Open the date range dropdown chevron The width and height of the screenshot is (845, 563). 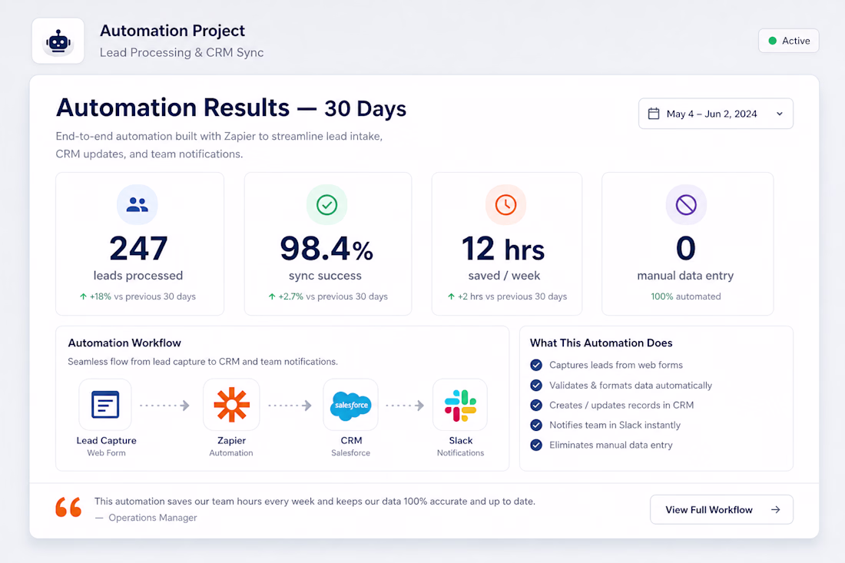[x=779, y=114]
